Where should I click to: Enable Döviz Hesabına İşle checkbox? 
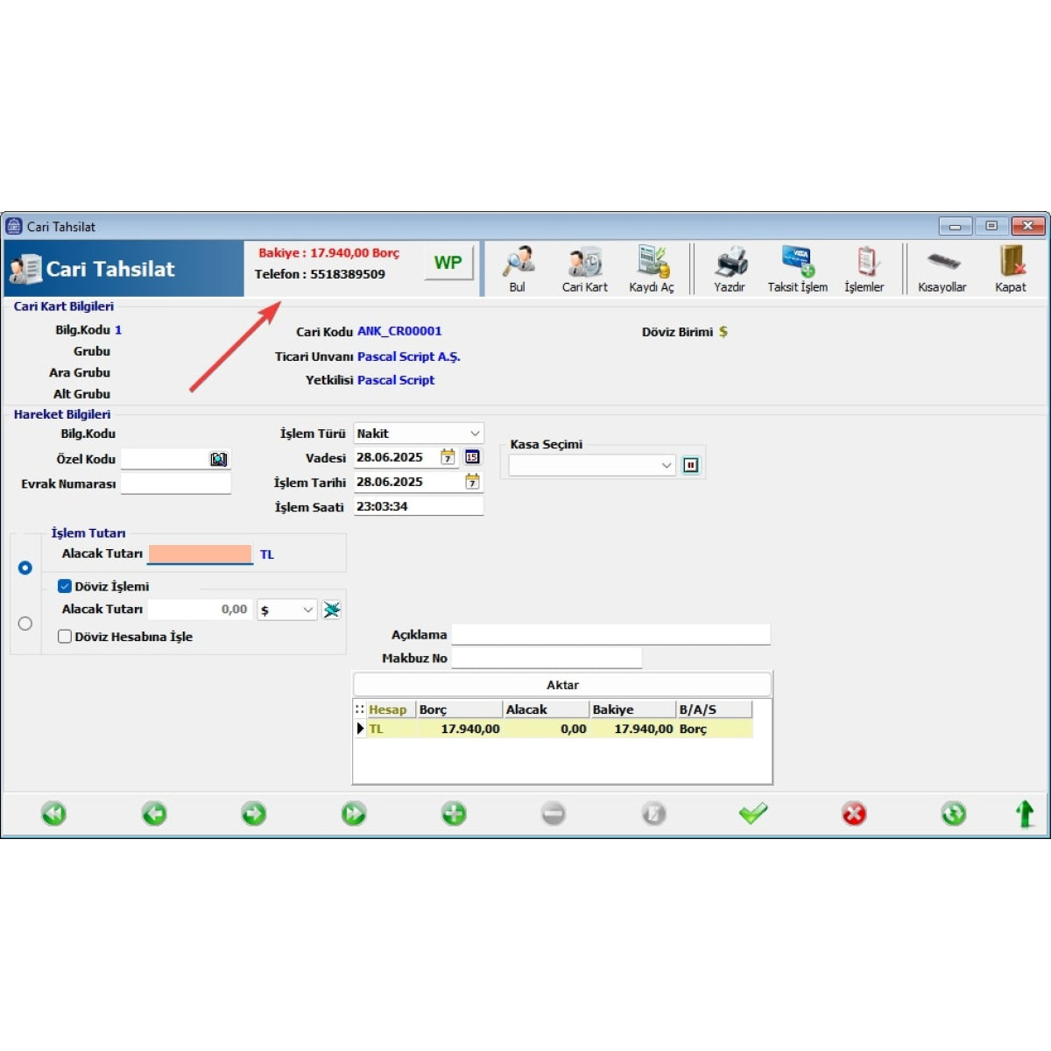(65, 637)
